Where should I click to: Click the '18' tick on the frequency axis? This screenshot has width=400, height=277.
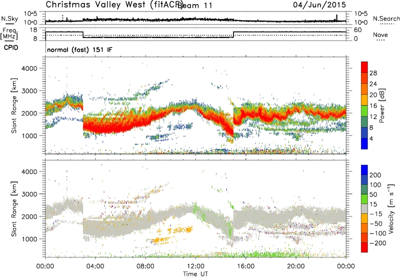(x=33, y=30)
